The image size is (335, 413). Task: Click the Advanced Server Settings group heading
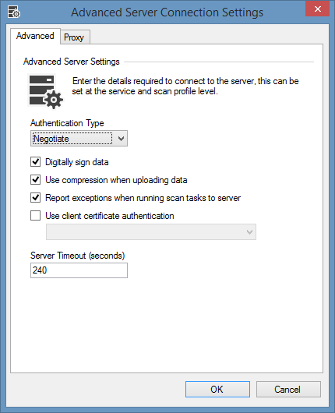coord(72,62)
